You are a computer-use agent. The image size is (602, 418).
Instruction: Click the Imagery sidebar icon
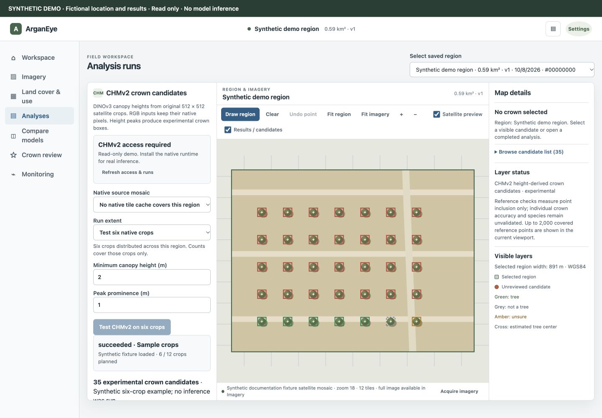[x=13, y=77]
